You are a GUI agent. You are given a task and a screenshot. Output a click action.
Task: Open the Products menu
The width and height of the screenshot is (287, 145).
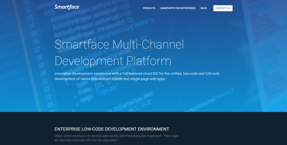[x=149, y=8]
